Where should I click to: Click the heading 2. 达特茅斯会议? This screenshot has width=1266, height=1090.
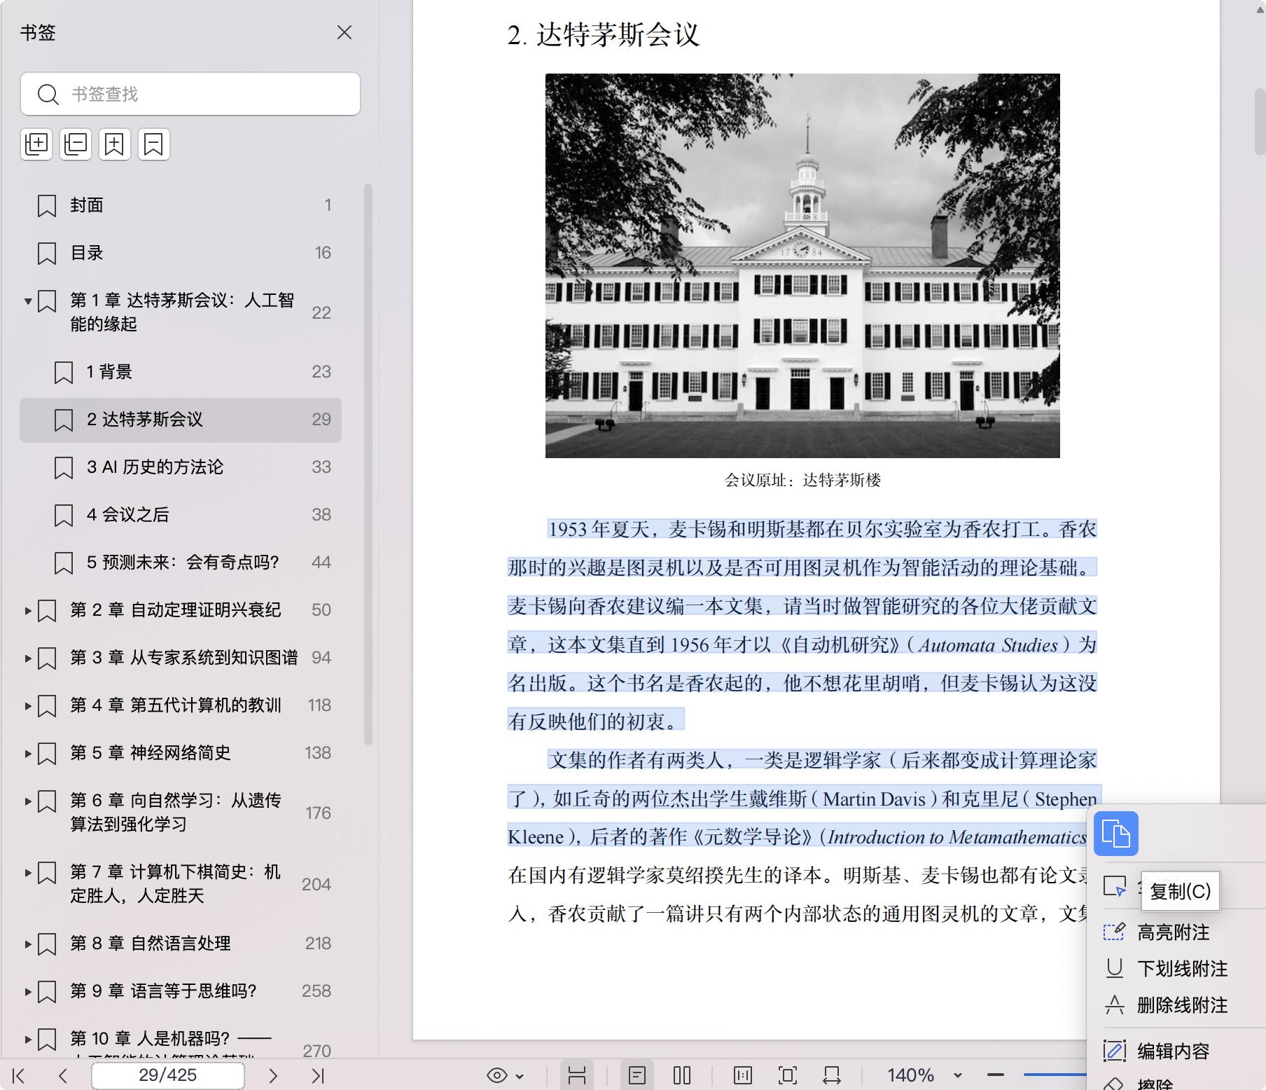click(604, 35)
